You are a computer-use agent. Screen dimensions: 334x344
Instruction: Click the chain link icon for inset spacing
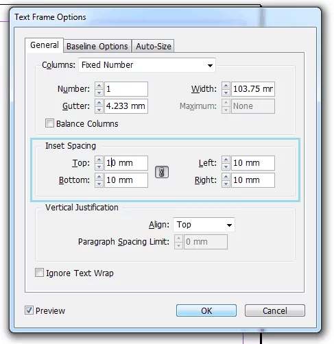[x=162, y=172]
